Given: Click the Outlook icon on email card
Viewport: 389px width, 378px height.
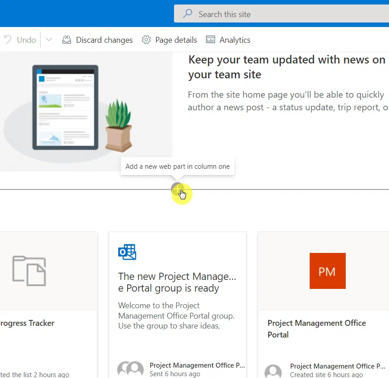Looking at the screenshot, I should tap(127, 252).
